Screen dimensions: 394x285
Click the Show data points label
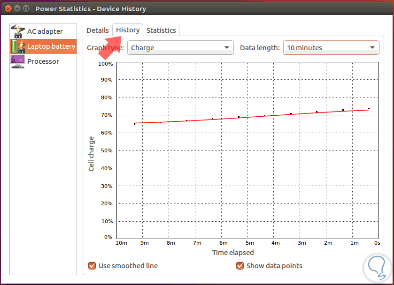[x=274, y=266]
